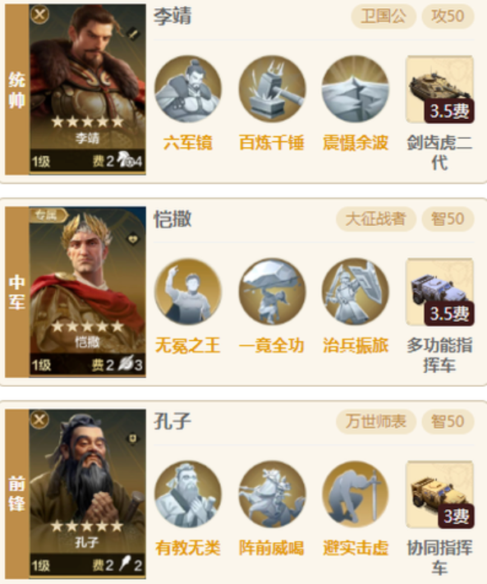Open the 多功能指挥车 vehicle slot
487x584 pixels.
439,292
